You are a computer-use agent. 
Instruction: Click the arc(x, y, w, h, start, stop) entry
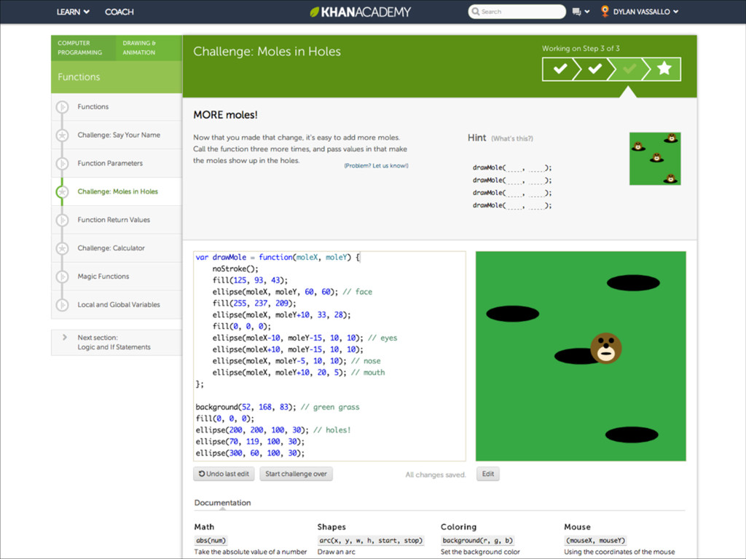point(370,541)
